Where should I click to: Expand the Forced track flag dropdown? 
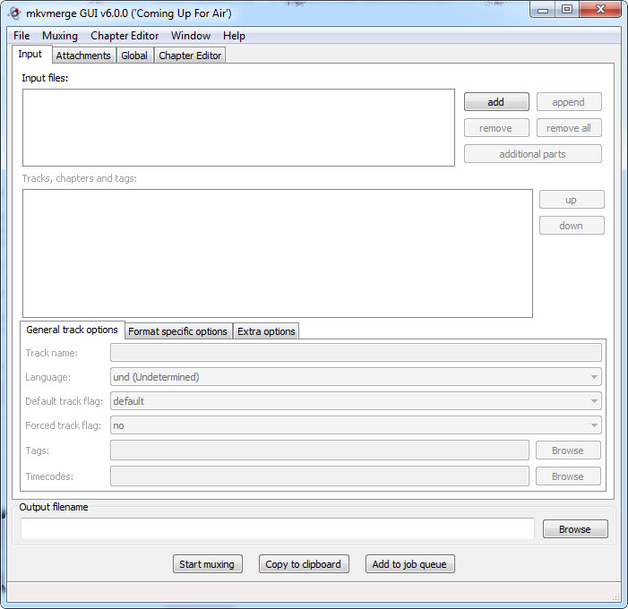pyautogui.click(x=356, y=425)
